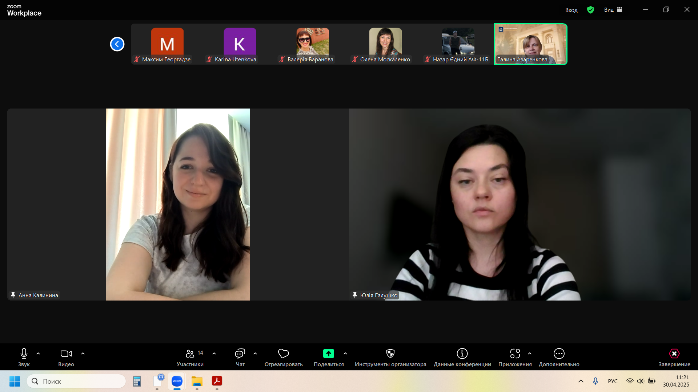
Task: Open taskbar notepad app with badge
Action: click(x=158, y=381)
